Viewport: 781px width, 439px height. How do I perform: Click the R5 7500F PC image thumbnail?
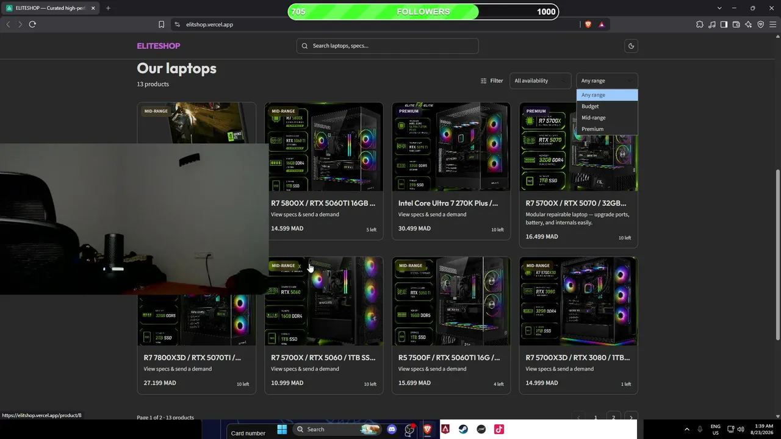452,301
